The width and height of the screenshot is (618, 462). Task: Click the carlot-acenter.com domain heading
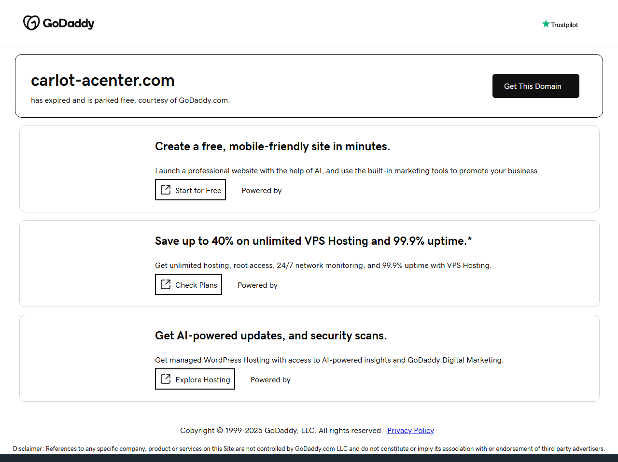[x=103, y=80]
